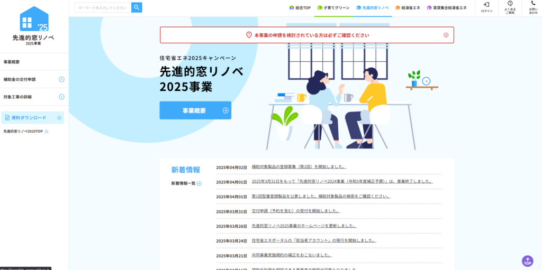Viewport: 542px width, 270px height.
Task: Click arrow icon next to 先進的窓リノベ2025TOP
Action: tap(47, 132)
